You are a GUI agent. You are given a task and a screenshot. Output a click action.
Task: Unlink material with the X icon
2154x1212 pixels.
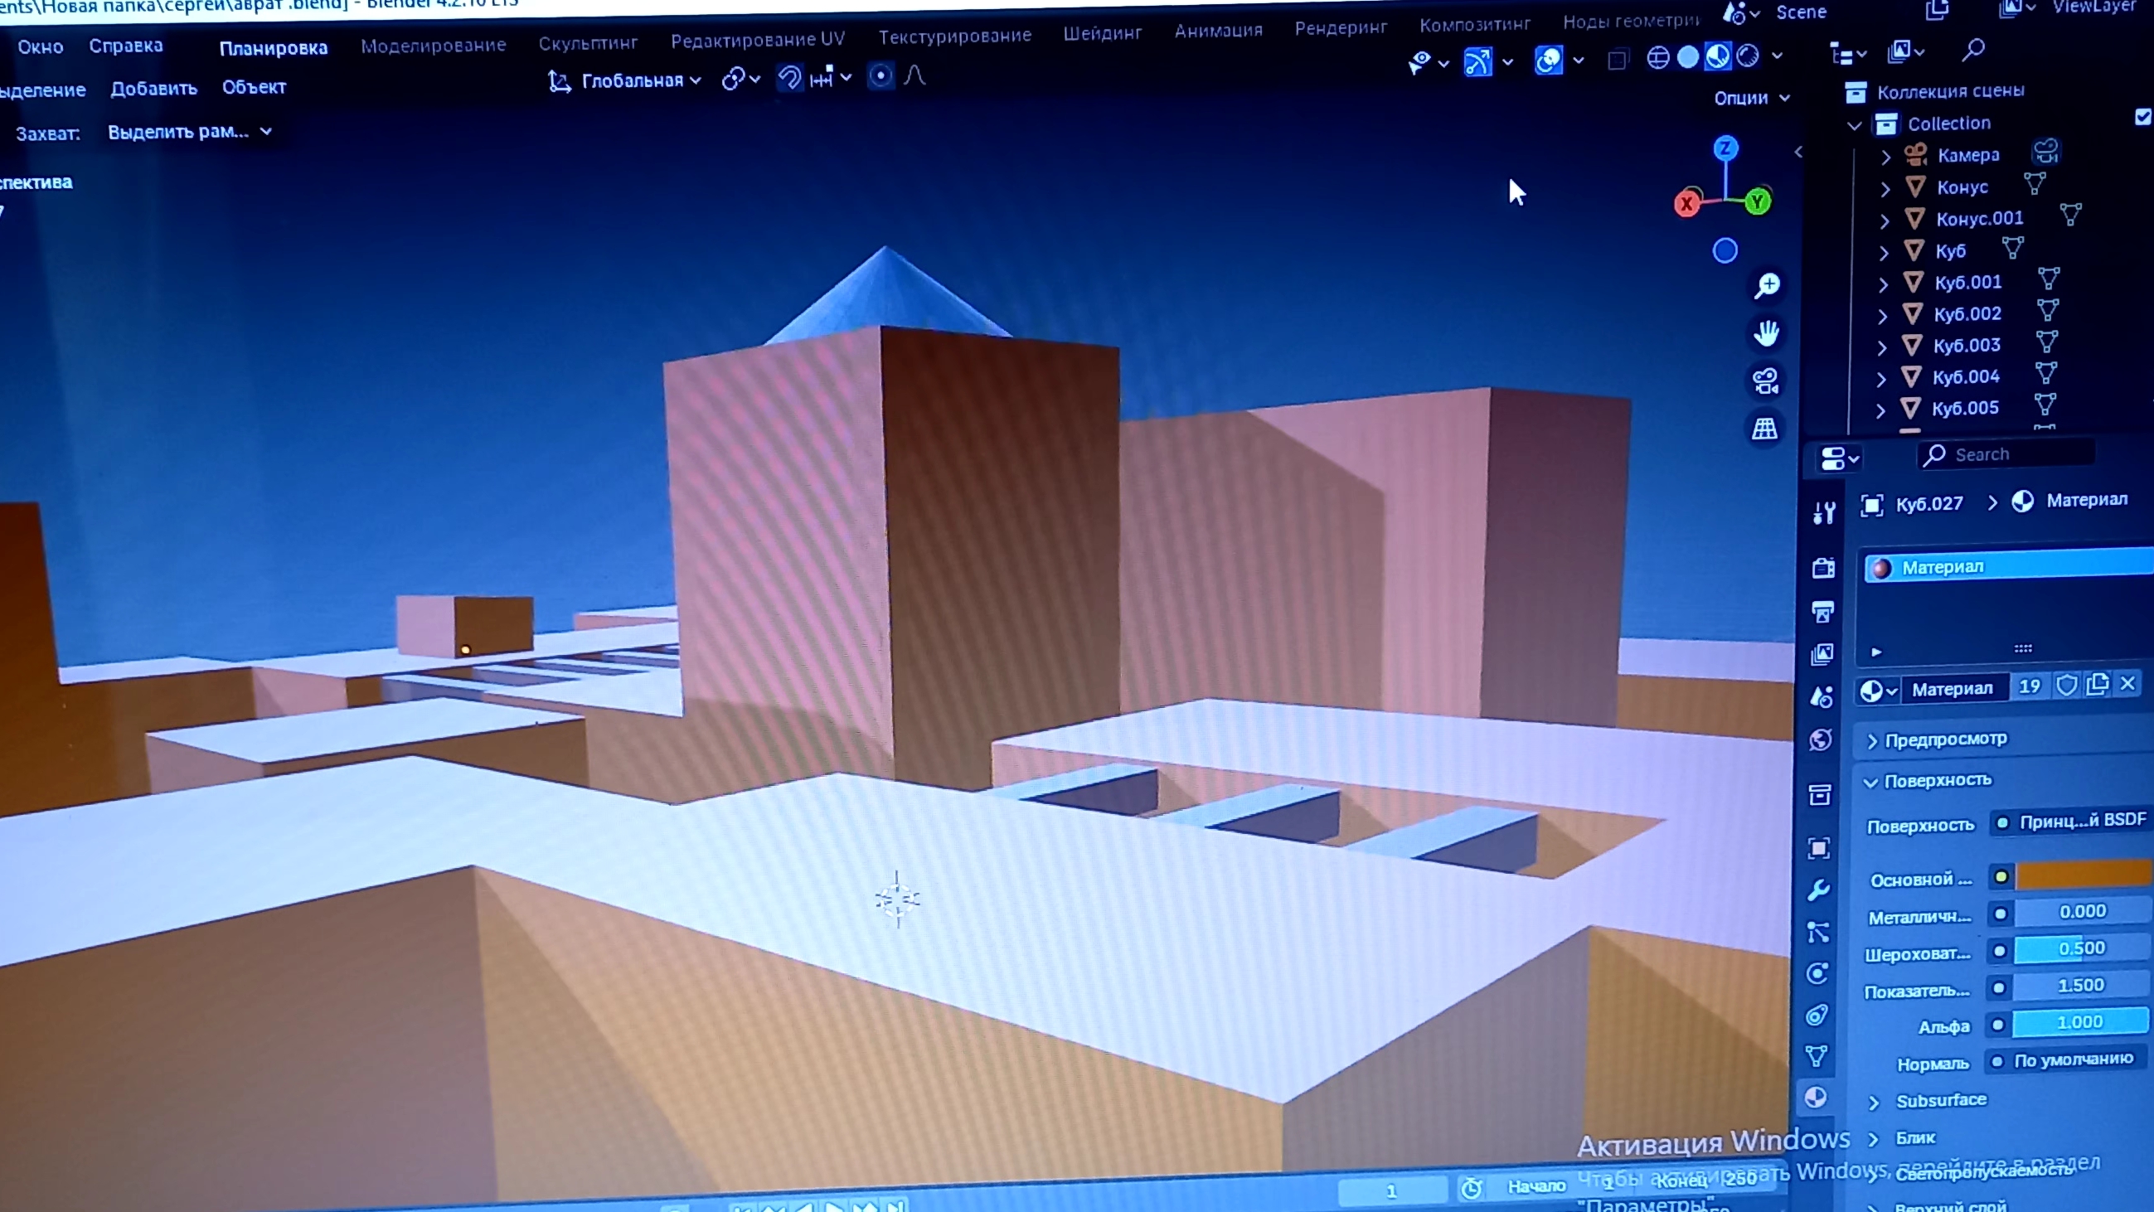(2128, 685)
